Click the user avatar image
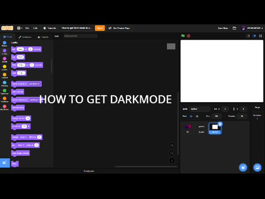The height and width of the screenshot is (199, 265). click(243, 28)
